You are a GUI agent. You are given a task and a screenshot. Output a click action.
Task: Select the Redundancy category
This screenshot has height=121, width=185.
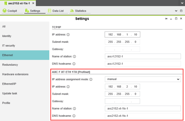click(x=24, y=65)
